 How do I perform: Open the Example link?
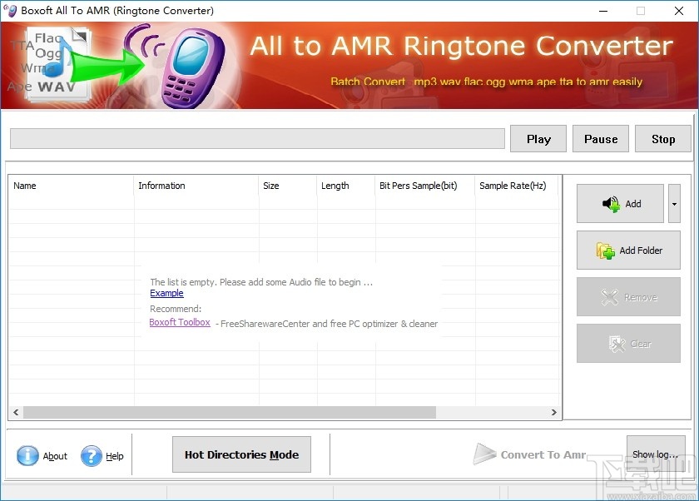click(x=166, y=293)
